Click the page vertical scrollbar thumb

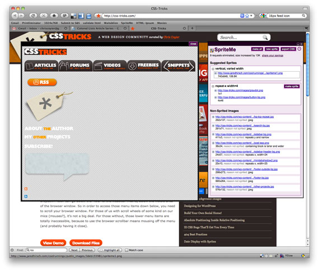click(x=308, y=64)
